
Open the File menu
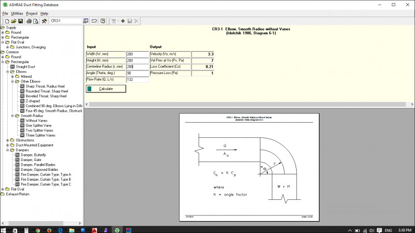click(x=5, y=13)
